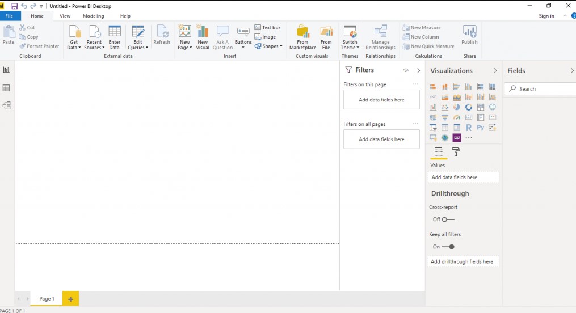The height and width of the screenshot is (313, 576).
Task: Turn on the Cross-report toggle
Action: 448,219
